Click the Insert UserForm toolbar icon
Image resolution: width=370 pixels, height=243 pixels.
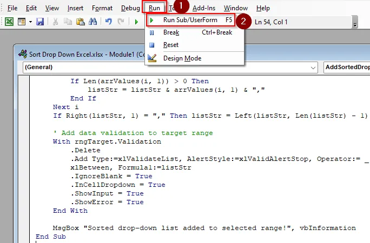click(22, 22)
